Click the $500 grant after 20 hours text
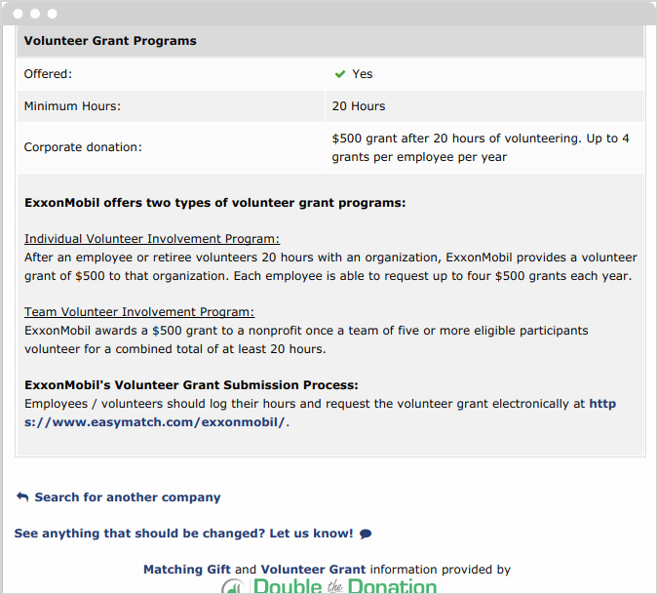 point(481,147)
